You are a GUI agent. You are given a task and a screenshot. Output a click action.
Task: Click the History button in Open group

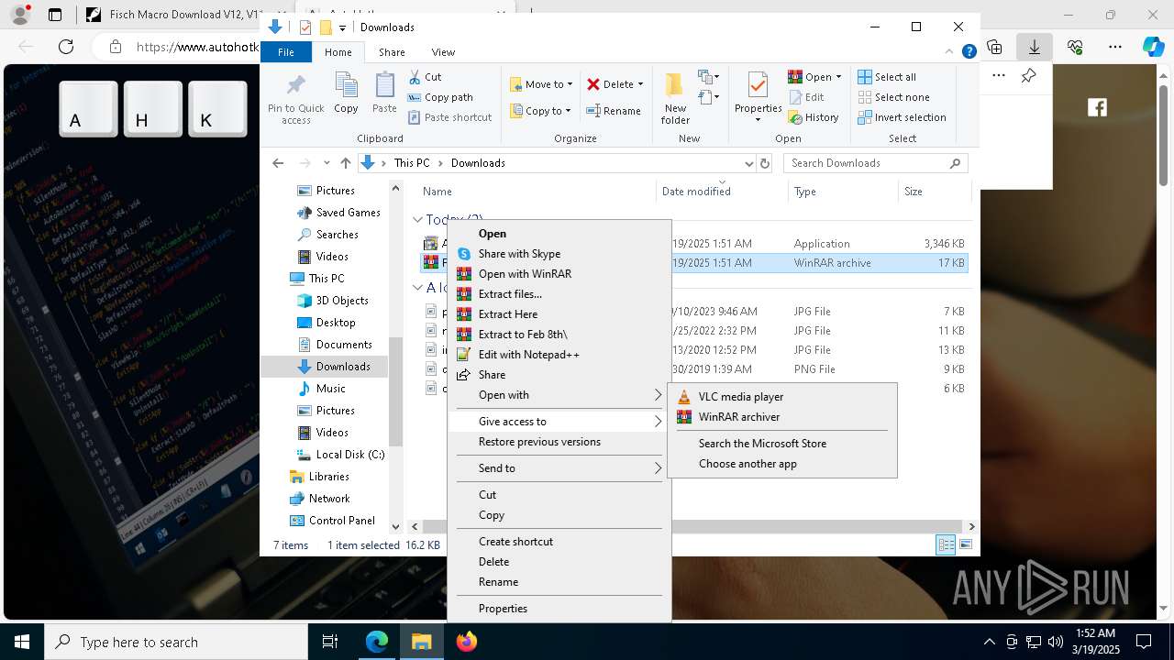(814, 117)
